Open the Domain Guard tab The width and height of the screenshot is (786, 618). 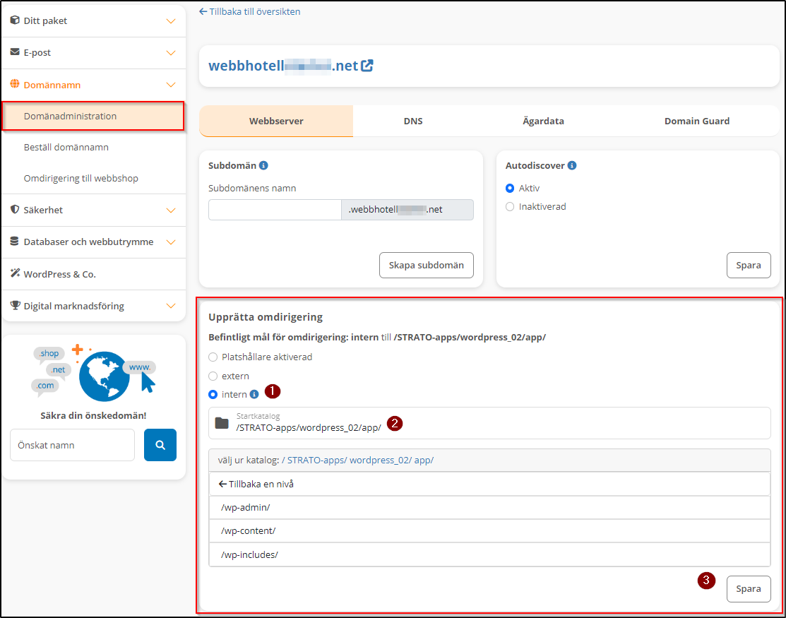tap(696, 121)
